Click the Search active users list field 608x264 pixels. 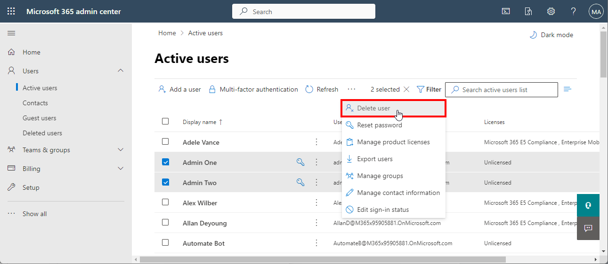pos(507,90)
